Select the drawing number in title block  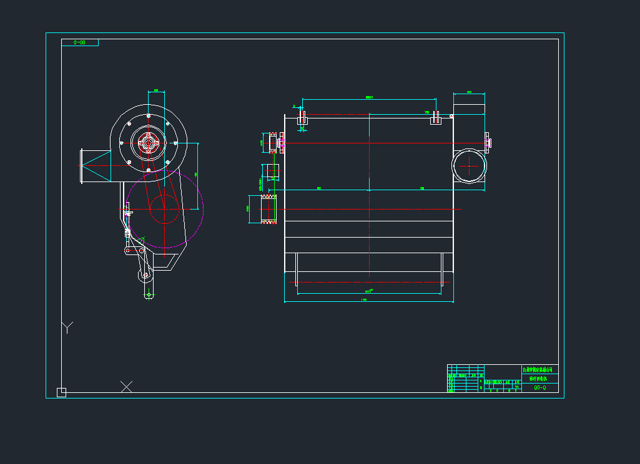540,387
